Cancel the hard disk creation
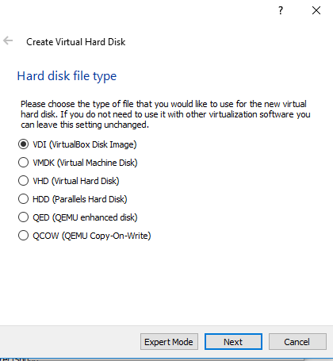 click(x=297, y=342)
